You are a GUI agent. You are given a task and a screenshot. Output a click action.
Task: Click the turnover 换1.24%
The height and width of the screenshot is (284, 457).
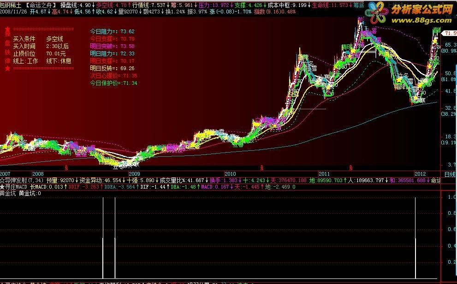[175, 12]
